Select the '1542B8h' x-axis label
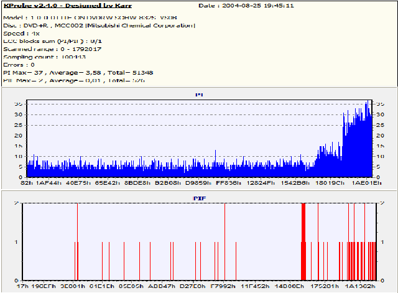398x293 pixels. [295, 183]
